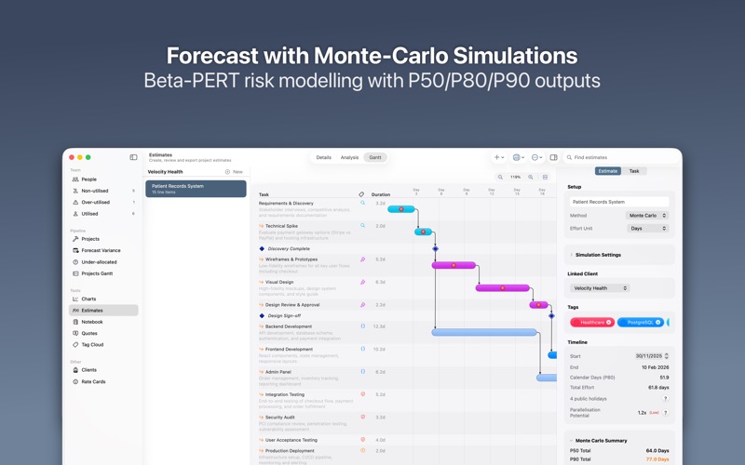Open the Effort Unit Days dropdown

pyautogui.click(x=647, y=228)
